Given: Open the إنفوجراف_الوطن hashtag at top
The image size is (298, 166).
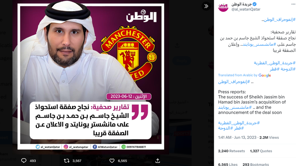Looking at the screenshot, I should click(280, 19).
